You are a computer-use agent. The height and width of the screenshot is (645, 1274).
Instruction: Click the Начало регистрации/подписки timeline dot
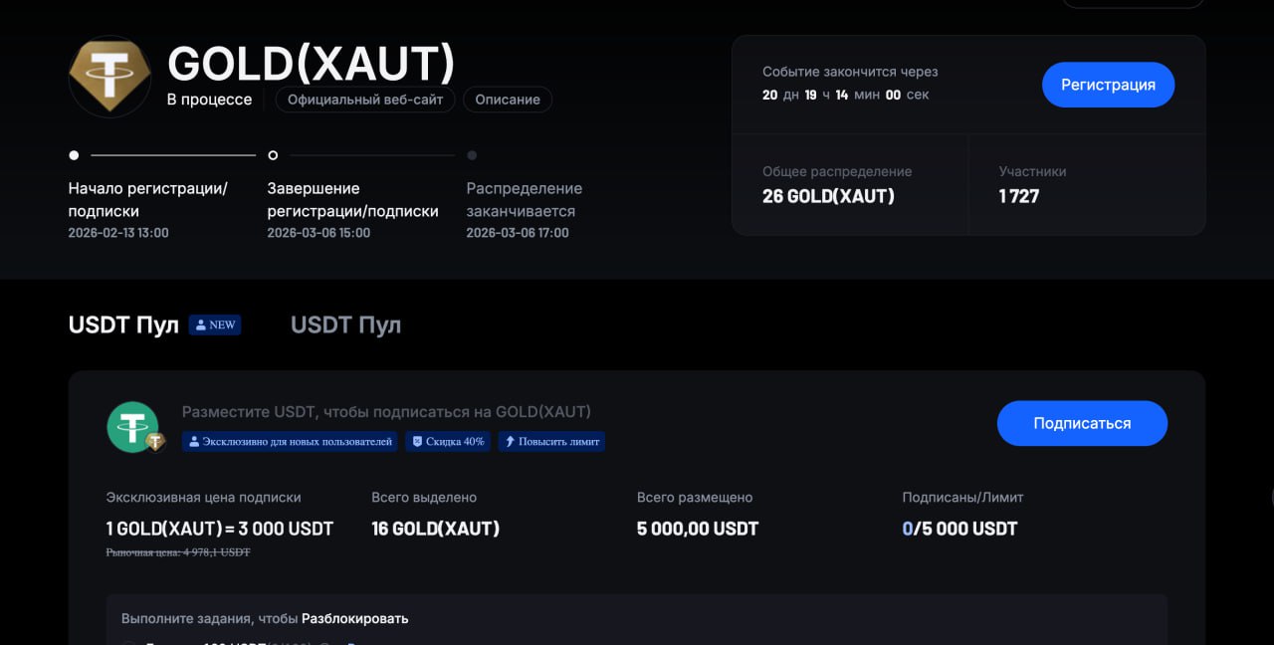click(x=74, y=155)
